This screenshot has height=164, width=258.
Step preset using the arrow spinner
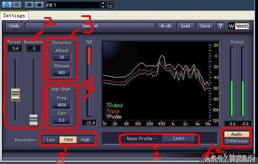tap(103, 5)
